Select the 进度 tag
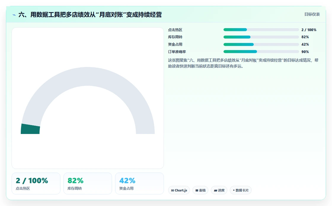332x206 pixels. [219, 190]
